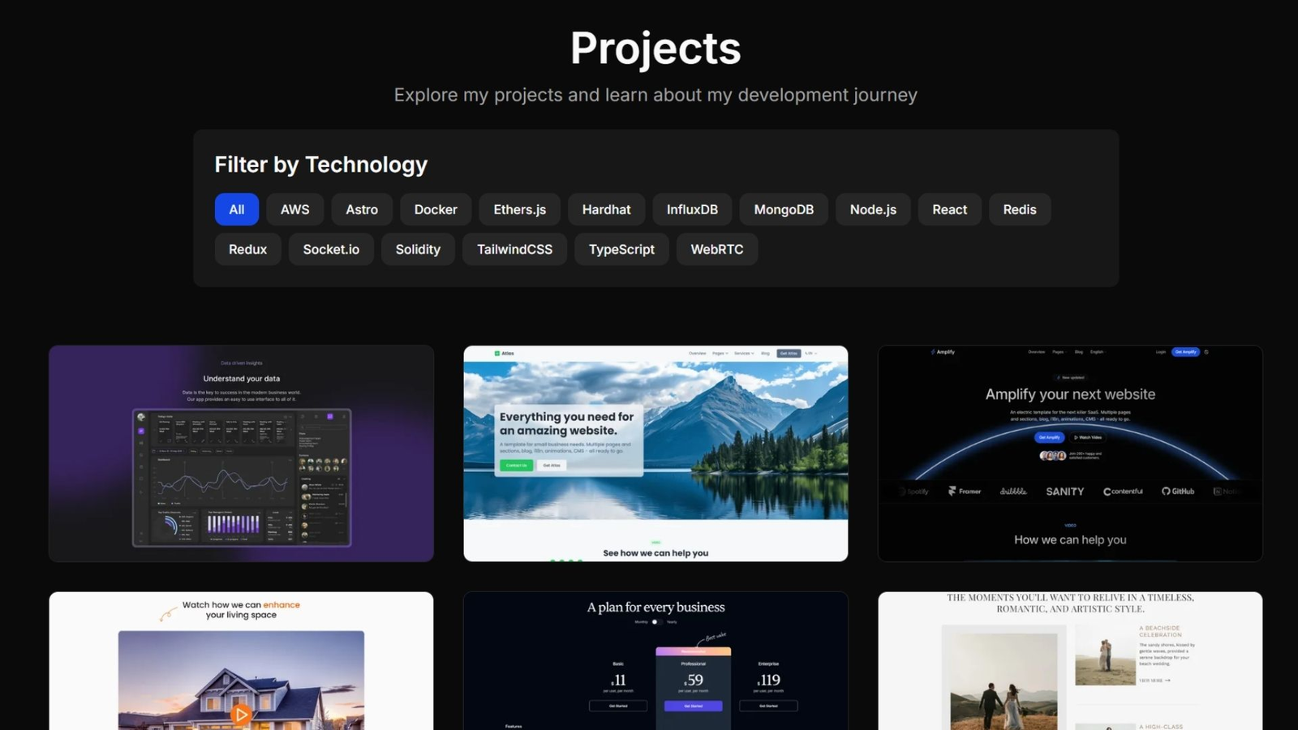The image size is (1298, 730).
Task: Pick the MongoDB filter chip
Action: (784, 209)
